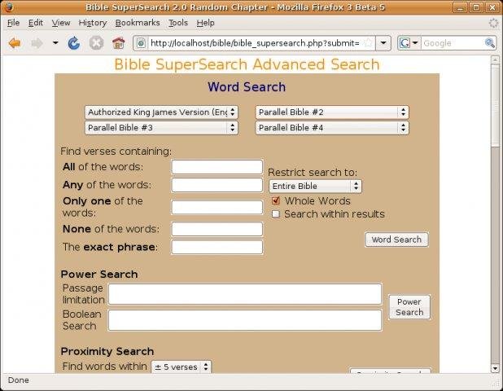Click the Any of the words field
503x391 pixels.
tap(217, 185)
